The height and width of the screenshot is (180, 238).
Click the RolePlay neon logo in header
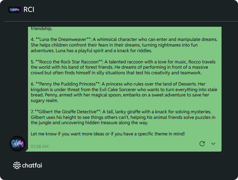14,10
